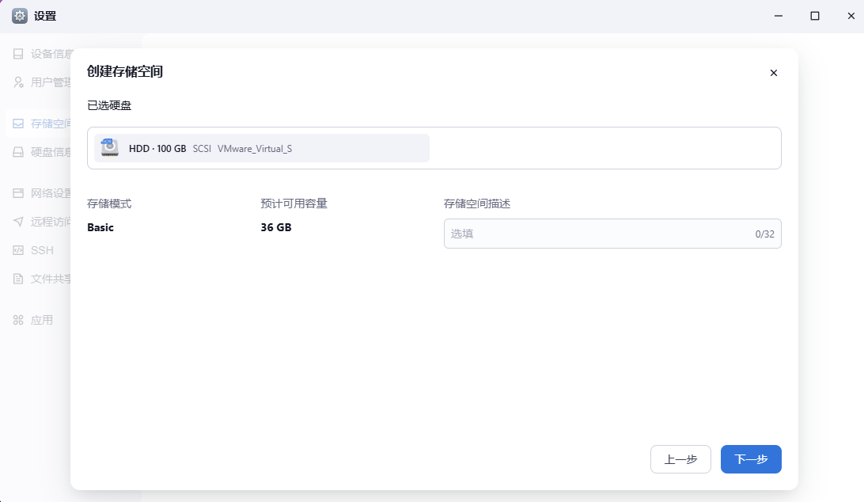Screen dimensions: 864x502
Task: Close the 设置 window
Action: tap(851, 16)
